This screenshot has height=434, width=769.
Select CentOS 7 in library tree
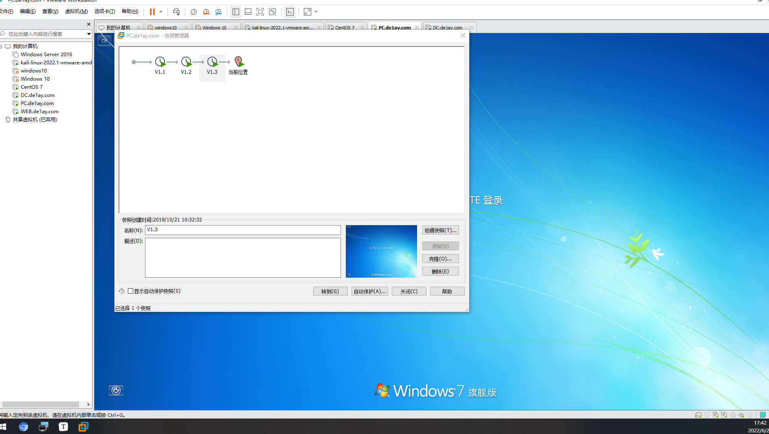tap(31, 87)
